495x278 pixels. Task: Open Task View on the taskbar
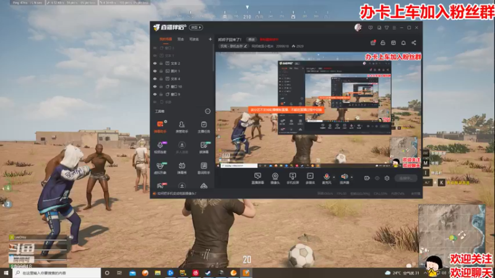point(119,273)
